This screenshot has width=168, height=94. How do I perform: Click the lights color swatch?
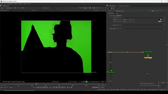point(159,21)
